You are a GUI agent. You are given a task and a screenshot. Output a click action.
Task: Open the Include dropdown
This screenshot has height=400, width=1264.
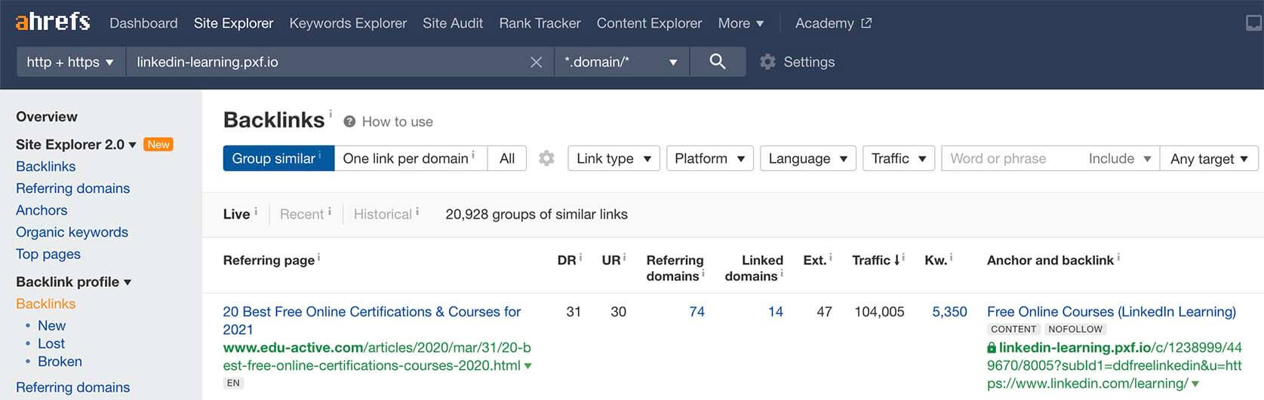click(1119, 158)
